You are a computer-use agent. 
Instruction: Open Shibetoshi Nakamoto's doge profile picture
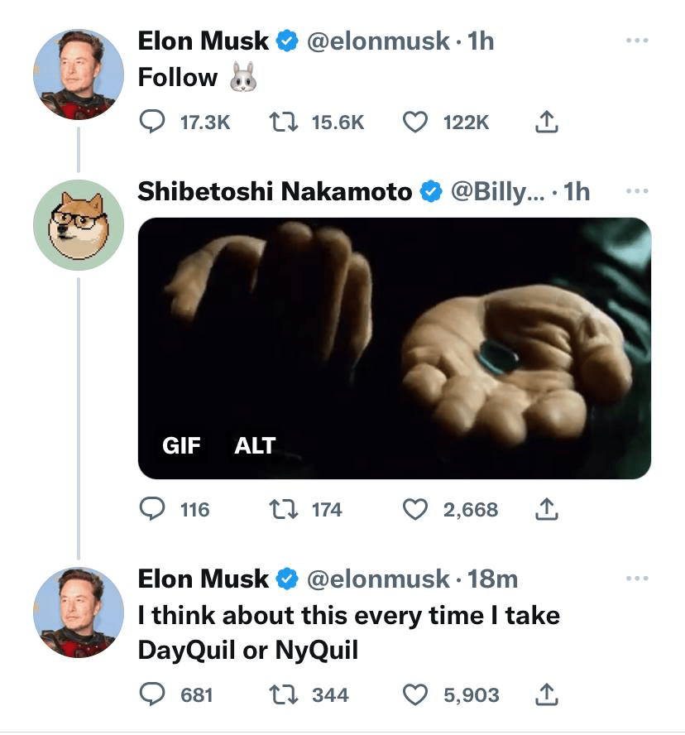(79, 225)
